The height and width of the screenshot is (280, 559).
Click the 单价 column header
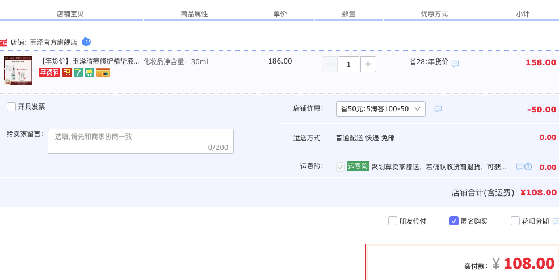pyautogui.click(x=280, y=14)
